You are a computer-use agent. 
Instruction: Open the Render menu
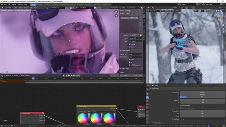pyautogui.click(x=14, y=5)
